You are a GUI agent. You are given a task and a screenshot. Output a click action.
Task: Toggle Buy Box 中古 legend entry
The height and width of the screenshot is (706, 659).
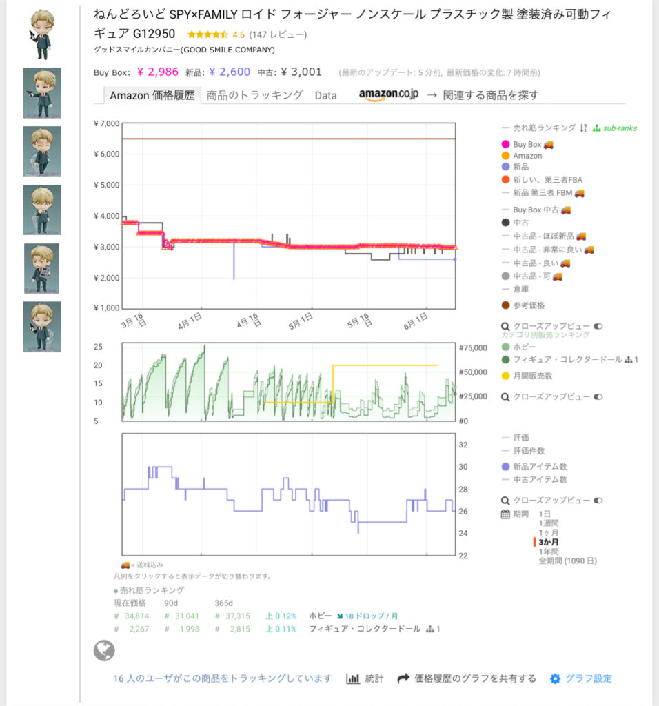(x=536, y=210)
